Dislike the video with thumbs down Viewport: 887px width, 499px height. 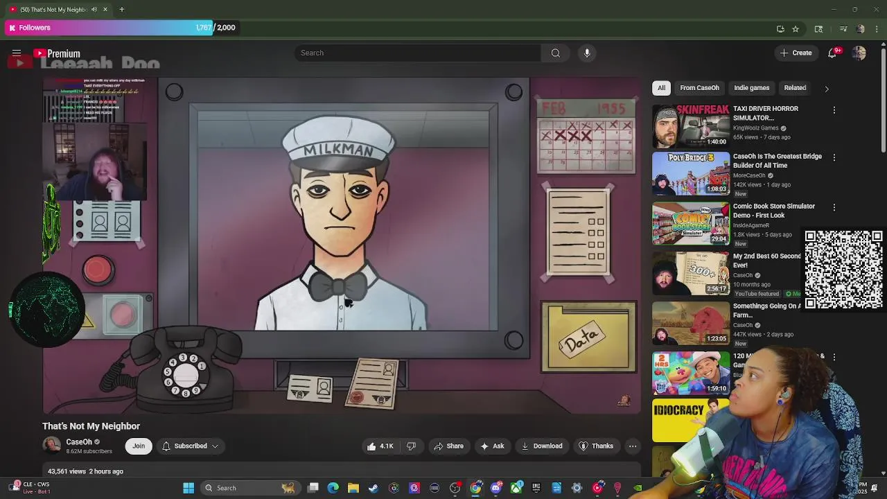click(x=411, y=446)
